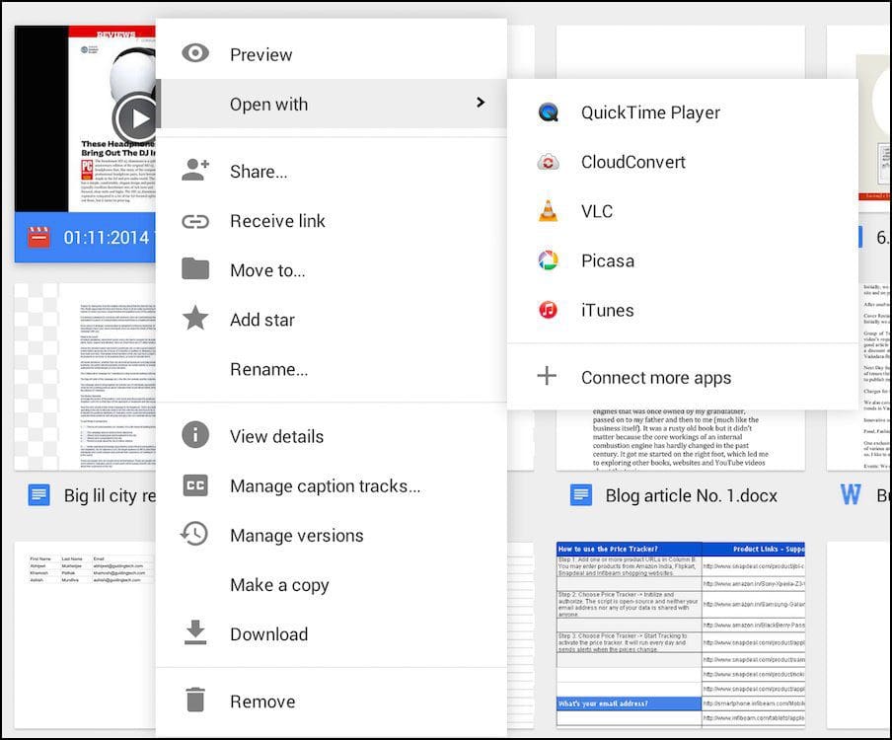Click the View details info icon
The width and height of the screenshot is (892, 740).
195,435
